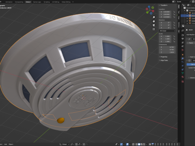
Task: Click the viewport zoom magnifier icon
Action: tap(154, 17)
